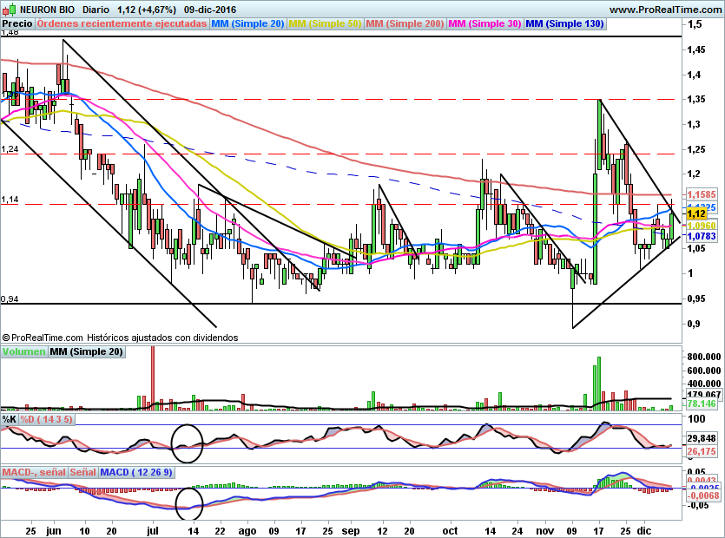Open the MACD (12 26 9) label
The width and height of the screenshot is (725, 538).
tap(136, 472)
